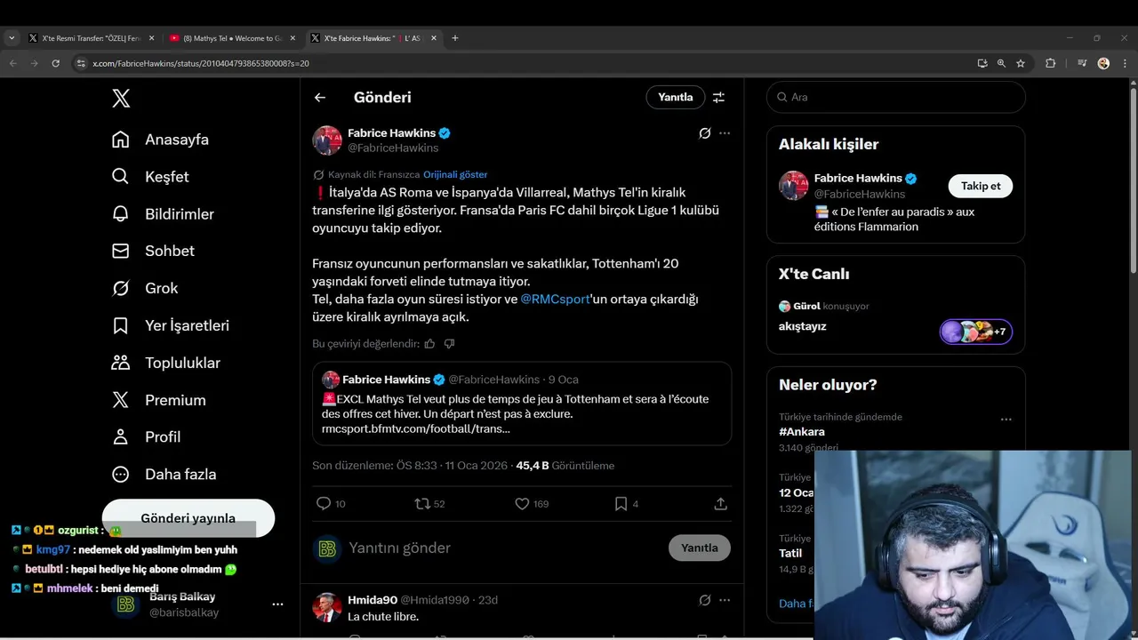Viewport: 1138px width, 640px height.
Task: Open Fabrice Hawkins' main post avatar
Action: coord(327,140)
